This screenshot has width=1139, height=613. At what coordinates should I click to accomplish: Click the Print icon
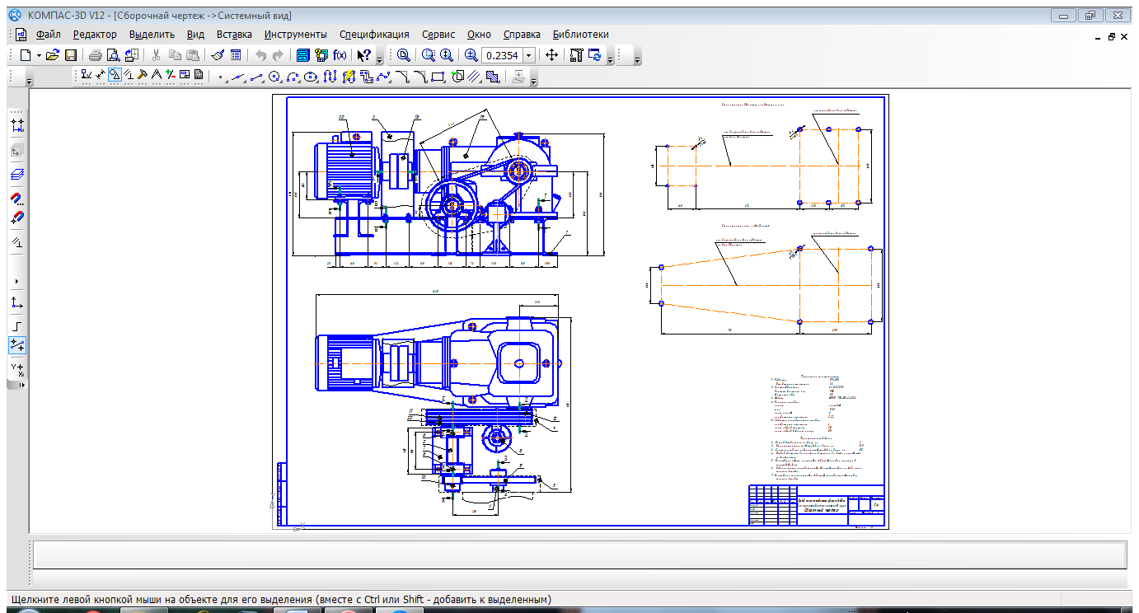[95, 55]
